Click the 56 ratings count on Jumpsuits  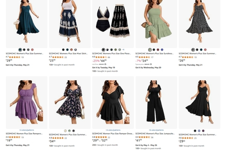tap(152, 137)
